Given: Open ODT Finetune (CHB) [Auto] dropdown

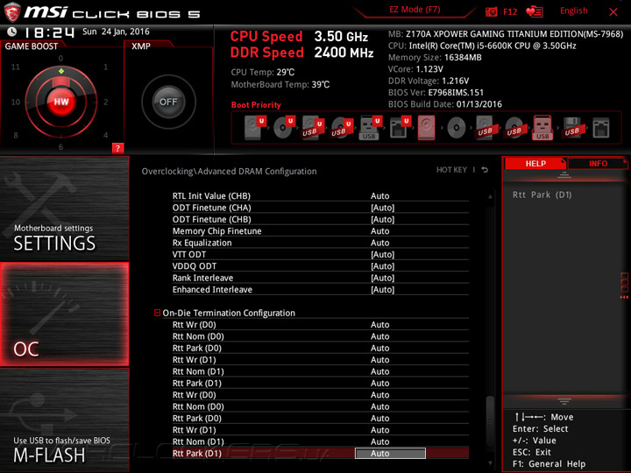Looking at the screenshot, I should (x=382, y=219).
